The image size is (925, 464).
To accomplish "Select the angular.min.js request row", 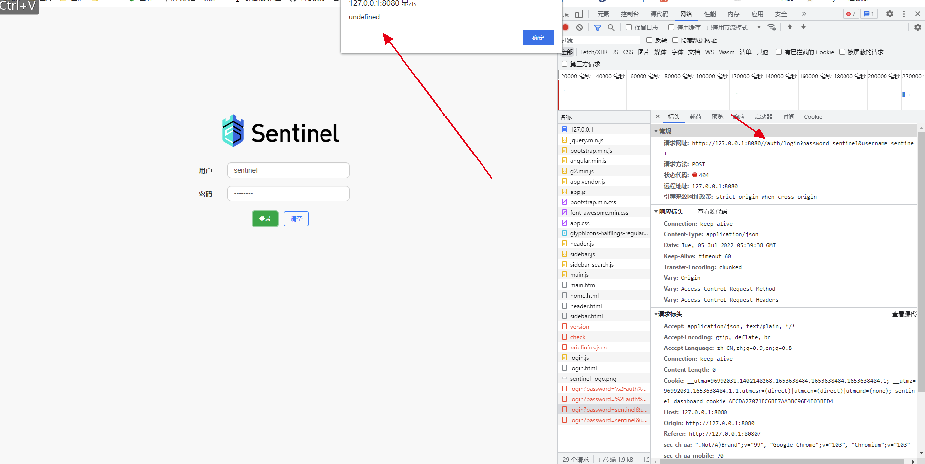I will 604,160.
